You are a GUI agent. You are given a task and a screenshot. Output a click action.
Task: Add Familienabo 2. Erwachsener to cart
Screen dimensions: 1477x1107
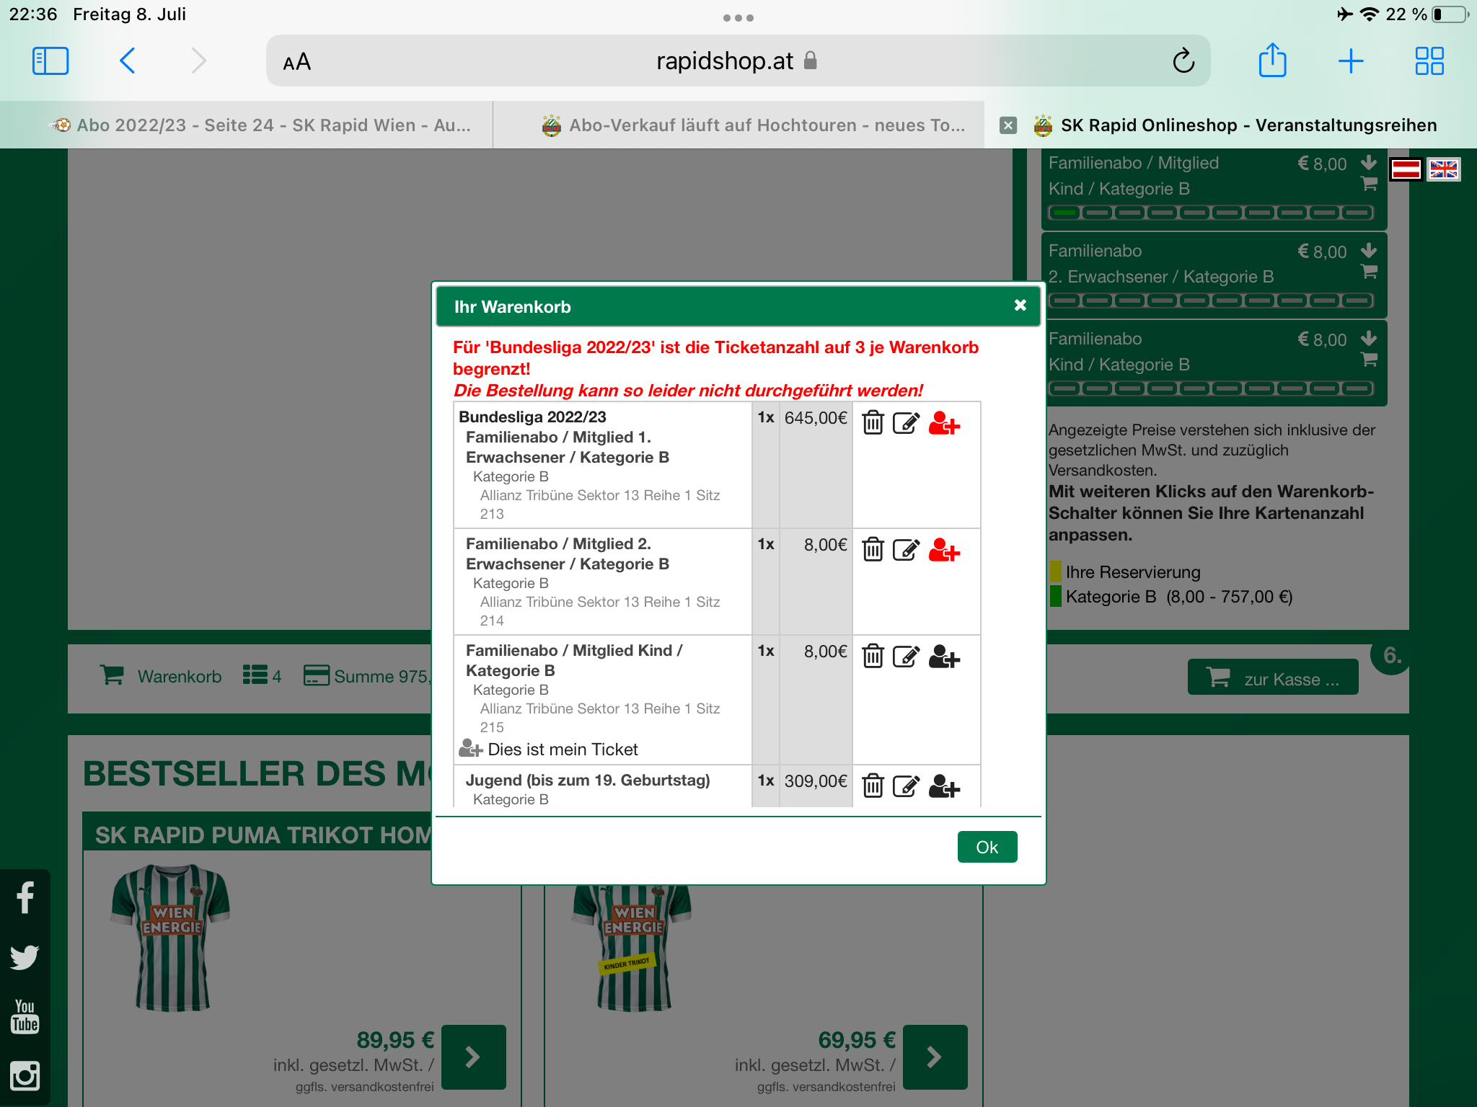[x=1369, y=272]
